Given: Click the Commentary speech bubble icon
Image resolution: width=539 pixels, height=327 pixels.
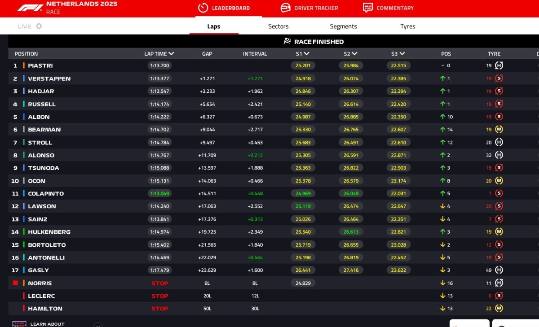Looking at the screenshot, I should 367,8.
